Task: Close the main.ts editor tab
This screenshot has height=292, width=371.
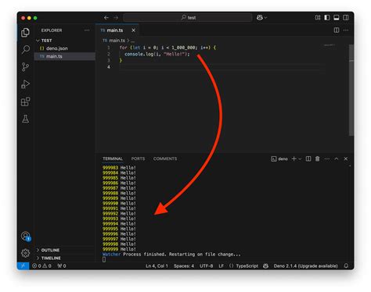Action: point(133,30)
